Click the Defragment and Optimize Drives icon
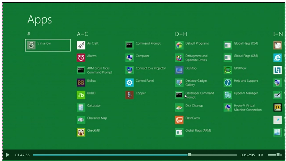 179,57
